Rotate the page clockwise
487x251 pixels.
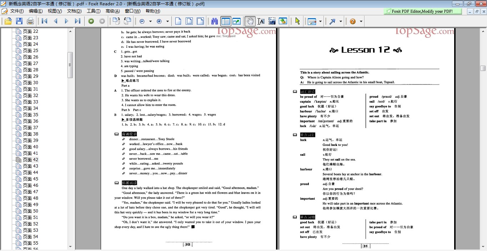tap(116, 21)
